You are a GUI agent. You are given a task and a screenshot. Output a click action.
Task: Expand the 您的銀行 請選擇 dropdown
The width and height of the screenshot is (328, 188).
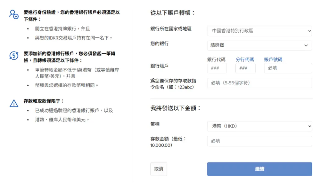[259, 45]
